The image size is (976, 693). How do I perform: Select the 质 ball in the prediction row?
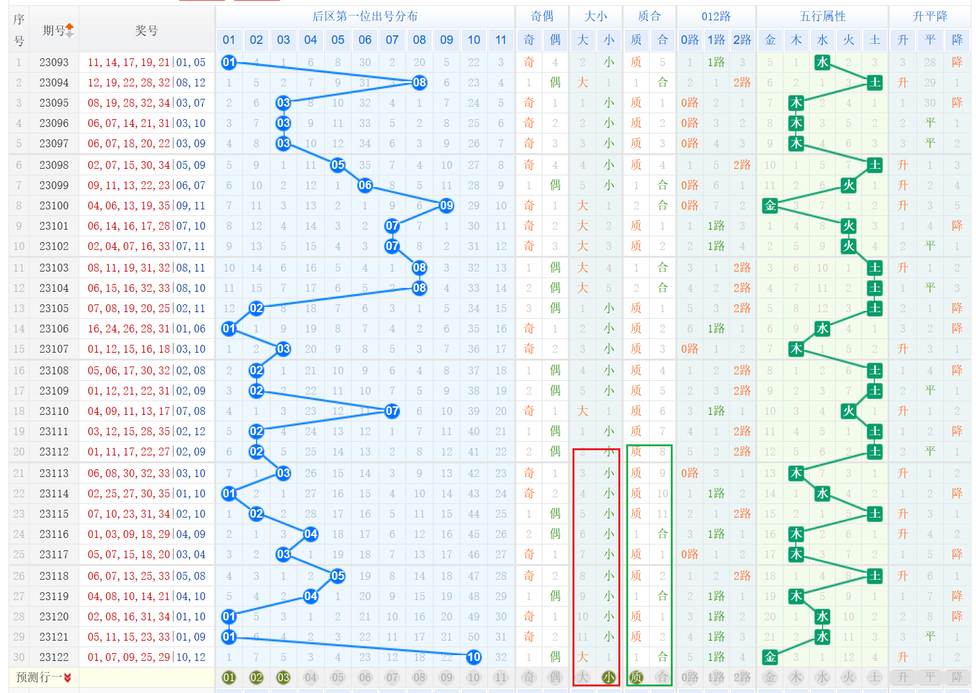pyautogui.click(x=636, y=677)
